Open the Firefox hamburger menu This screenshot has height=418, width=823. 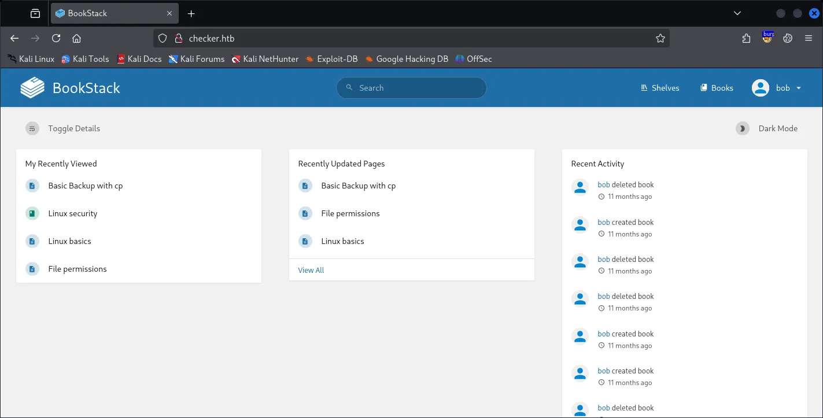point(809,38)
